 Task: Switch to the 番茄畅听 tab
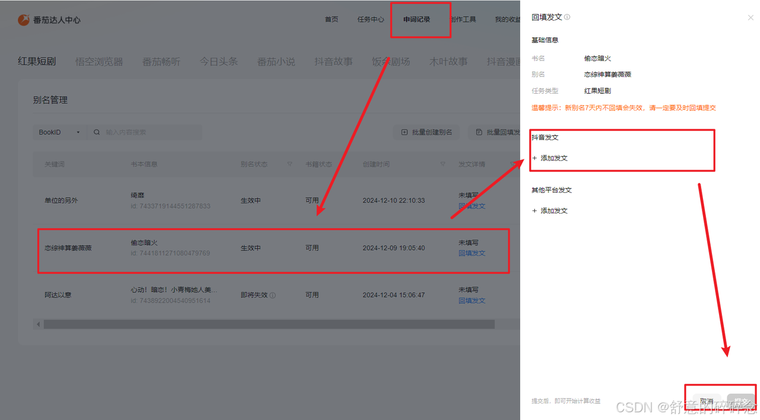pos(161,61)
